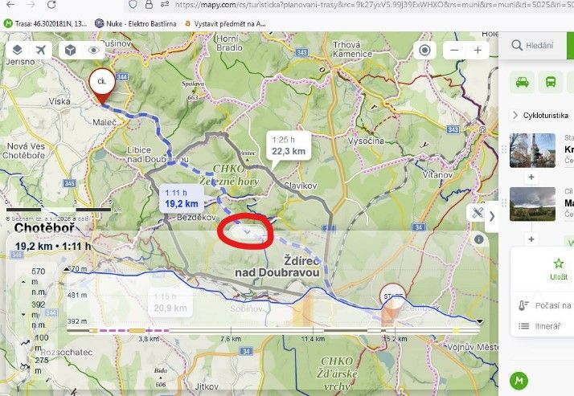
Task: Toggle panorama eye view
Action: tap(94, 50)
